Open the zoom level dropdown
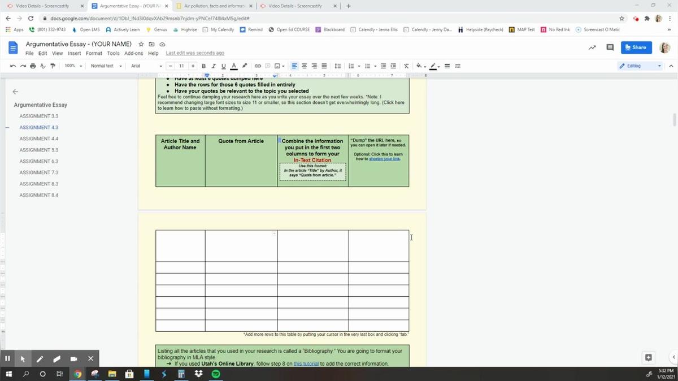This screenshot has width=678, height=381. tap(73, 66)
